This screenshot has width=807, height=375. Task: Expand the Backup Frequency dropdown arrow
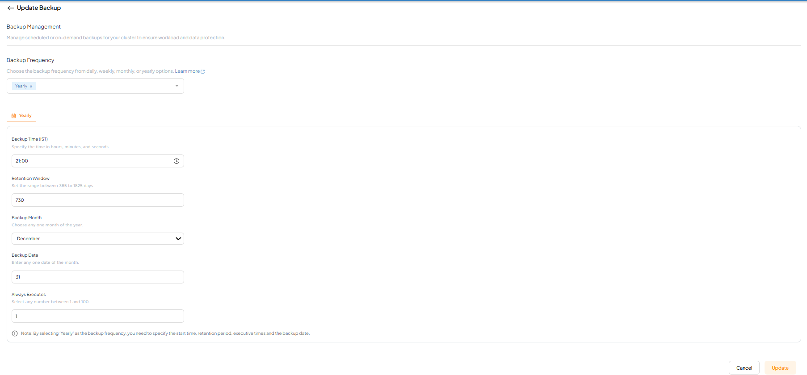[x=177, y=86]
